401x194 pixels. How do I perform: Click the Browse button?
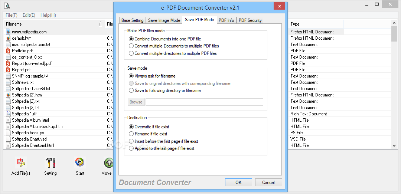tap(136, 102)
